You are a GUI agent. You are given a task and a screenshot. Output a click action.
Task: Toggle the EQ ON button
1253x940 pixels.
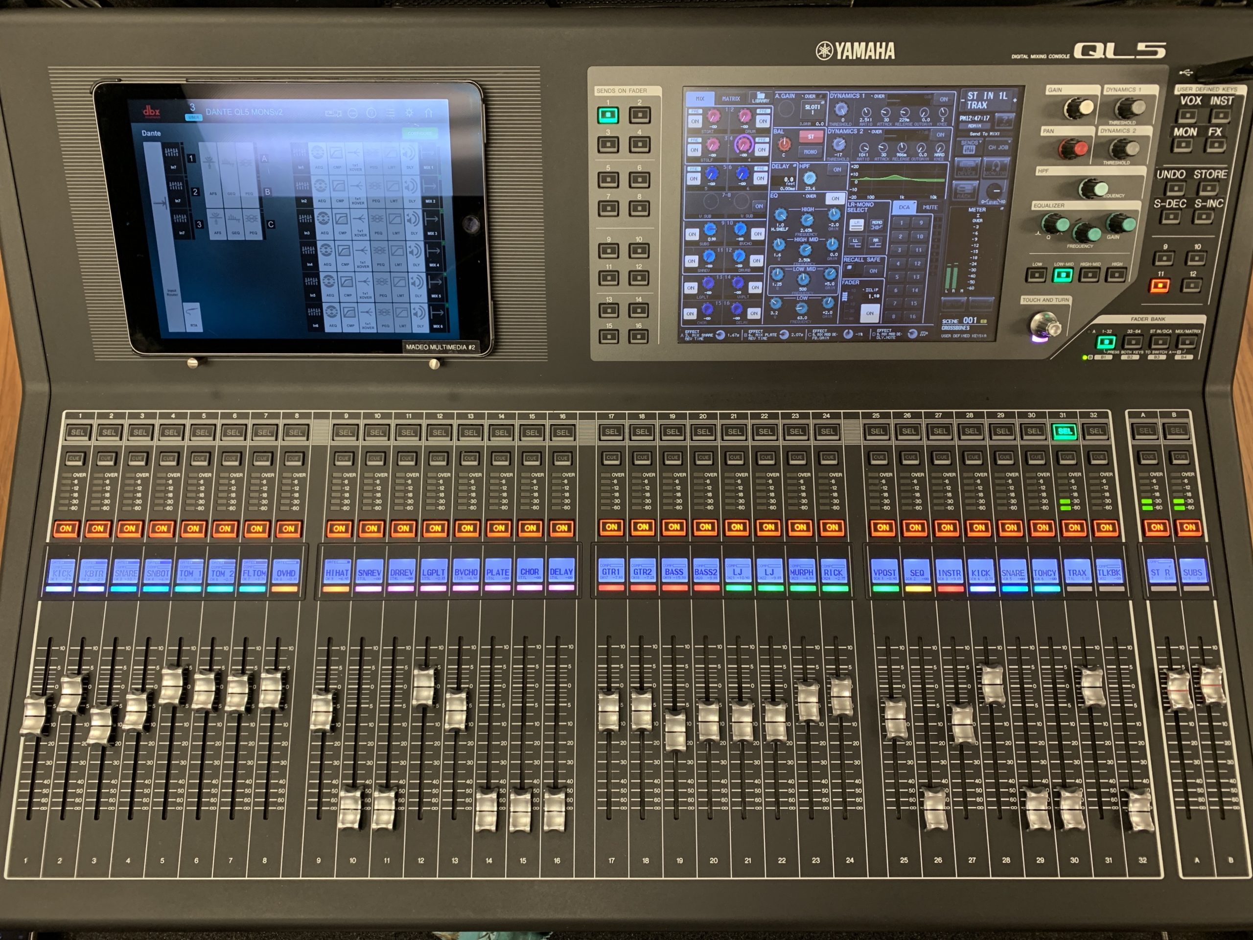pos(835,198)
